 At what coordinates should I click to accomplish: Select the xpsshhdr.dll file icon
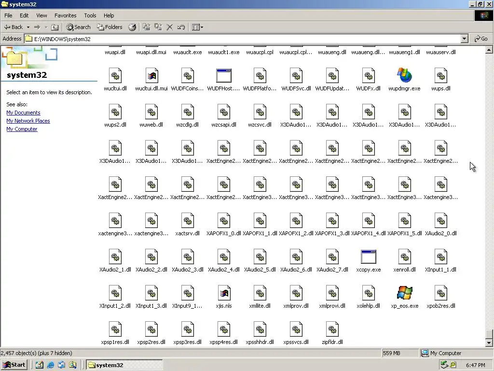point(260,329)
